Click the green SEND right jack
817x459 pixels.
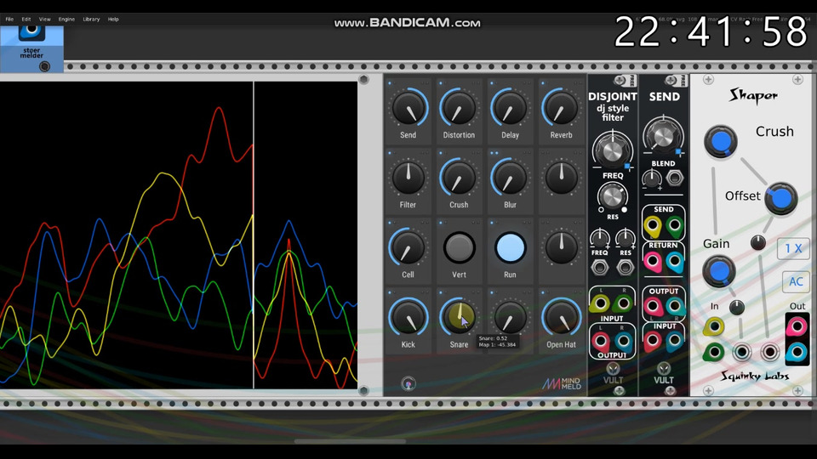point(675,226)
